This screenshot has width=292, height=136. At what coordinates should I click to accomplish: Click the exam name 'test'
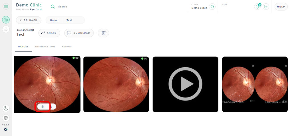coord(21,35)
